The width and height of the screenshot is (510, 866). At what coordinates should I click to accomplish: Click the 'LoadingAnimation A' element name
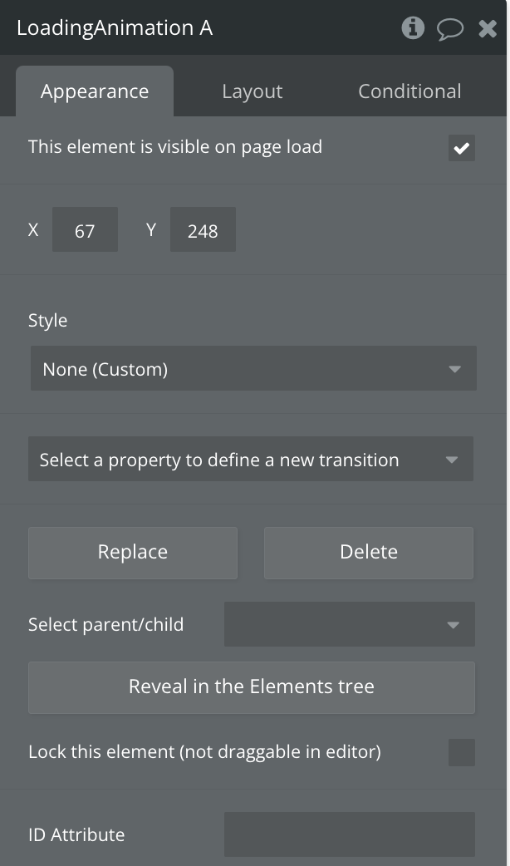pyautogui.click(x=115, y=28)
